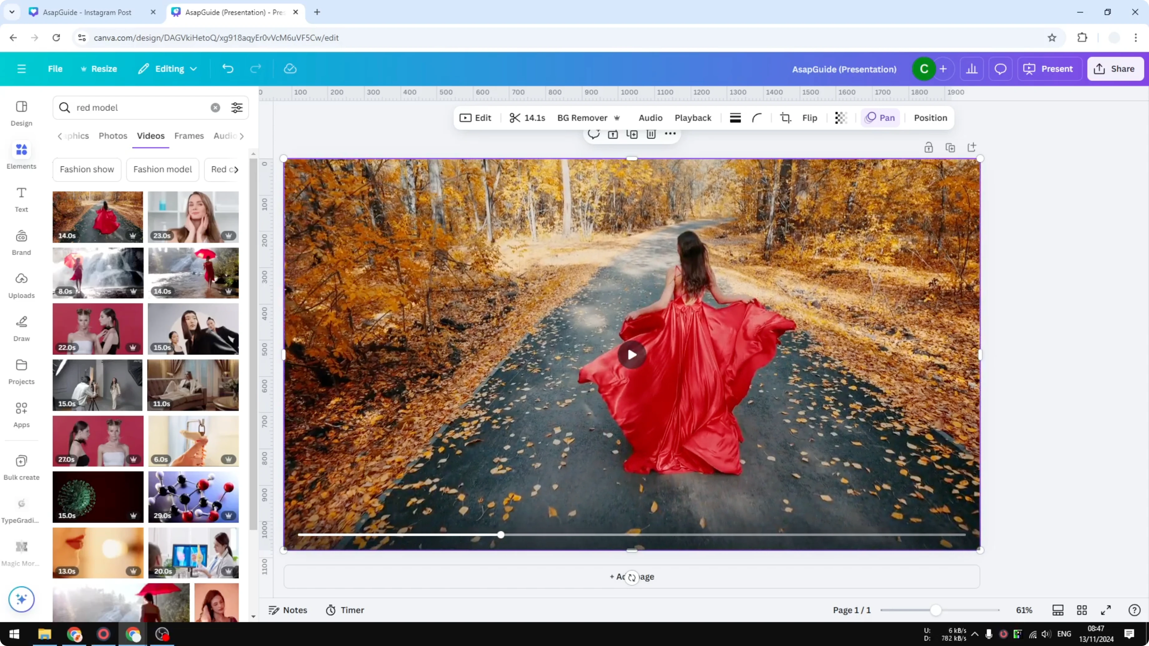Image resolution: width=1149 pixels, height=646 pixels.
Task: Click the scissors split icon
Action: (515, 118)
